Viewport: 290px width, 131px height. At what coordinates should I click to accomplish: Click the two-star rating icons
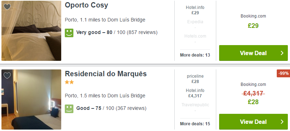pos(69,82)
